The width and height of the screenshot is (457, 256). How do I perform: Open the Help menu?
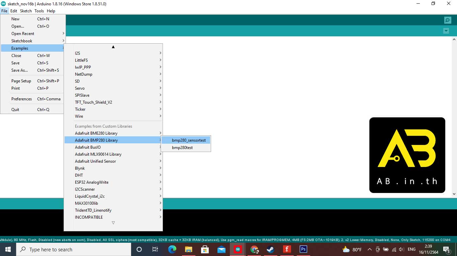coord(51,11)
